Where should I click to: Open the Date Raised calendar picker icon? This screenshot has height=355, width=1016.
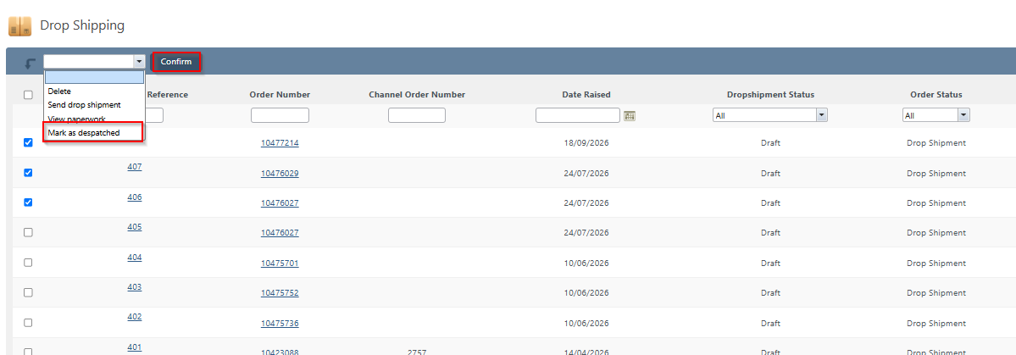point(629,115)
